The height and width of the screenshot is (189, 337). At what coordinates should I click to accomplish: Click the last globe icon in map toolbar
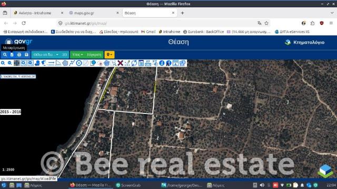(x=183, y=63)
